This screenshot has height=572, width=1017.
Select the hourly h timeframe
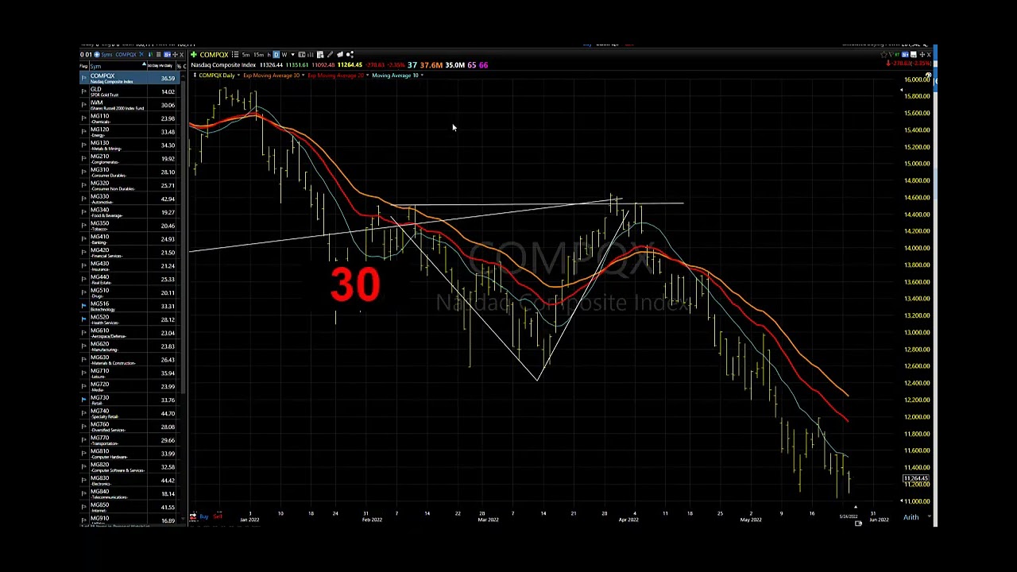click(x=269, y=54)
